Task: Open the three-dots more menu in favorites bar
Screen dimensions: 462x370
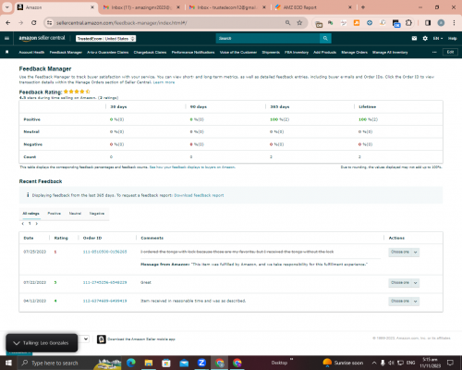Action: [434, 52]
